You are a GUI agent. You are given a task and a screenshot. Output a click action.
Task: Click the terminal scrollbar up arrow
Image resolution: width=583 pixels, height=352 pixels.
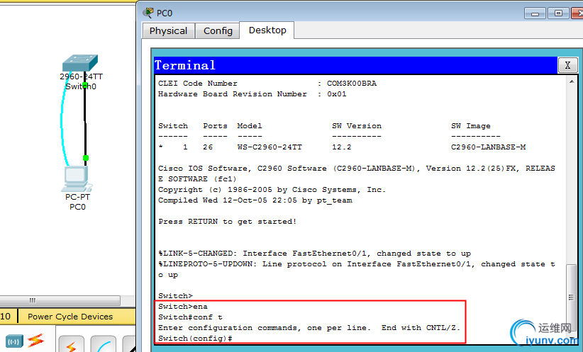tap(572, 81)
